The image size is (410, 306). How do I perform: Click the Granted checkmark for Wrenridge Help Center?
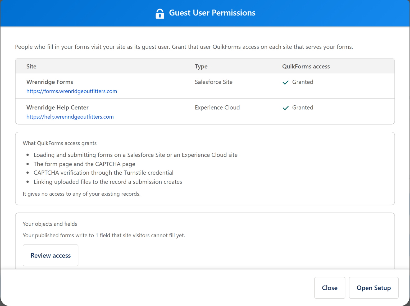pos(285,108)
